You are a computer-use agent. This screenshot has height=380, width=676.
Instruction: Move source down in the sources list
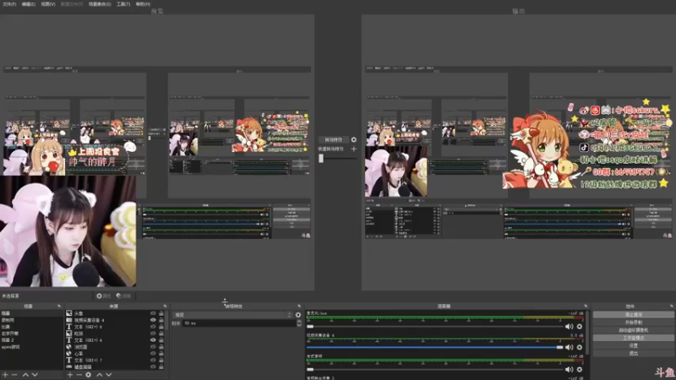(x=109, y=375)
